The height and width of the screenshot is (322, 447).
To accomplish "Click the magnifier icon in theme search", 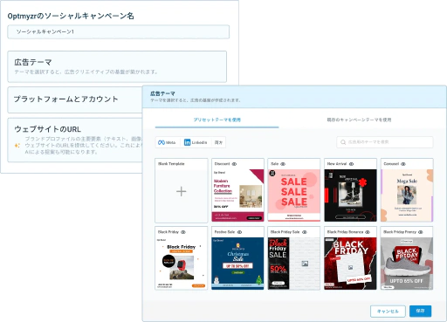I will click(x=343, y=142).
